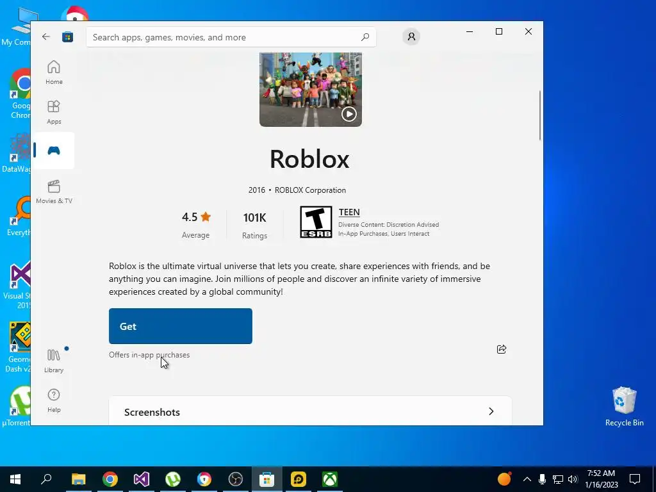Open the volume speaker tray icon

(573, 479)
